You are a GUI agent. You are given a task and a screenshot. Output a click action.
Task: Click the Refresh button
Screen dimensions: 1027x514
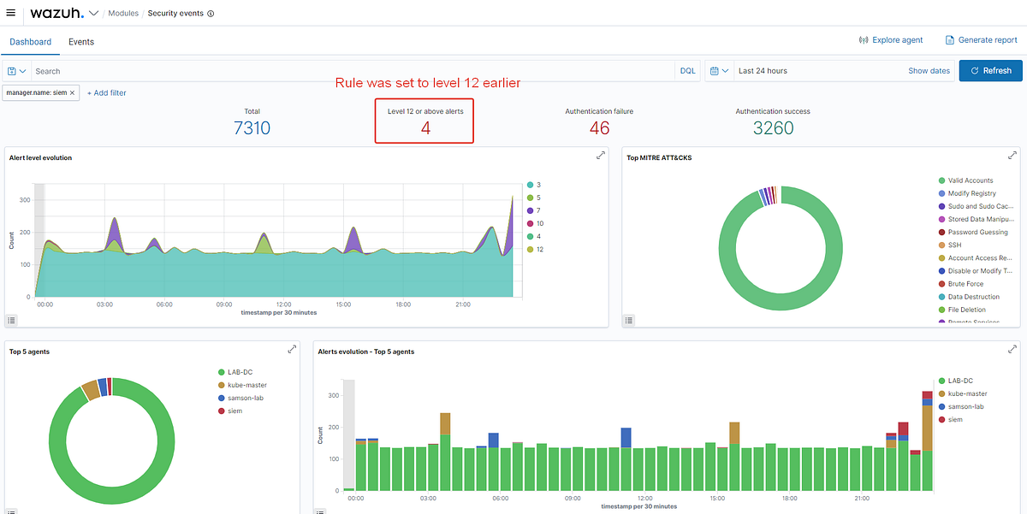[990, 71]
